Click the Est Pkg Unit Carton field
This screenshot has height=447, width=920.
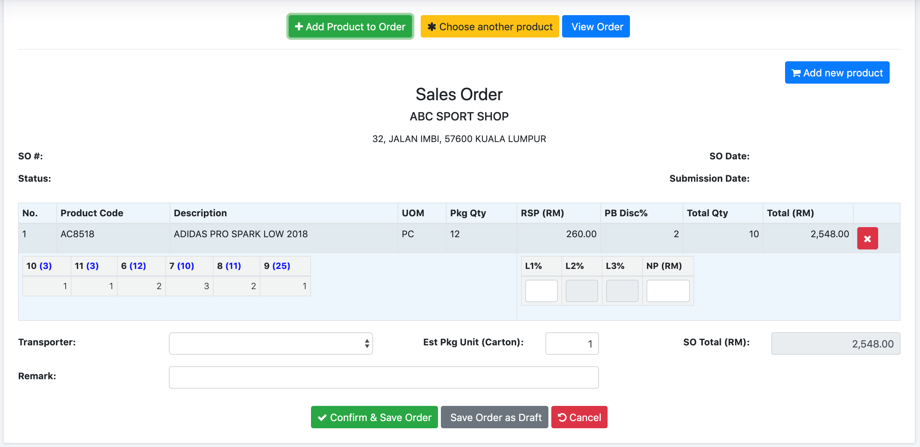(x=572, y=344)
